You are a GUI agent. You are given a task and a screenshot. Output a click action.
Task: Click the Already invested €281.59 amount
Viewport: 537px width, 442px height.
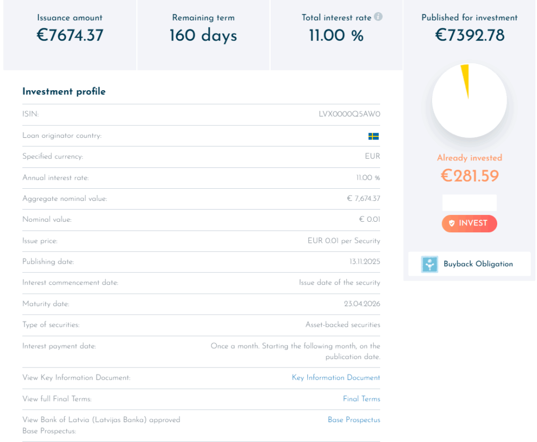click(469, 176)
